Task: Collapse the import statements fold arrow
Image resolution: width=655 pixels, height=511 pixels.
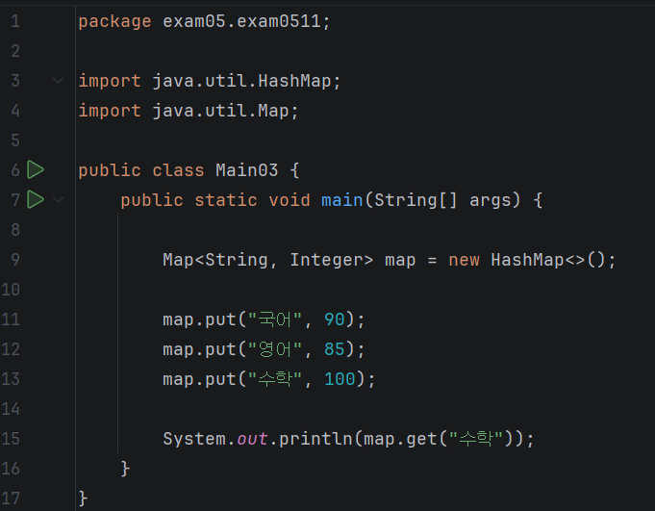Action: (x=59, y=80)
